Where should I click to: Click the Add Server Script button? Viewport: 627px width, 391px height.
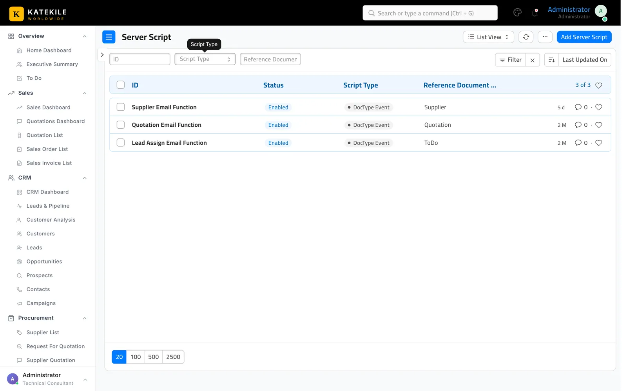584,37
